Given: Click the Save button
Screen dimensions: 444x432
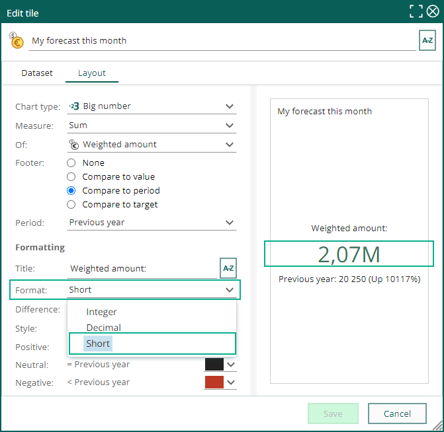Looking at the screenshot, I should pos(333,414).
